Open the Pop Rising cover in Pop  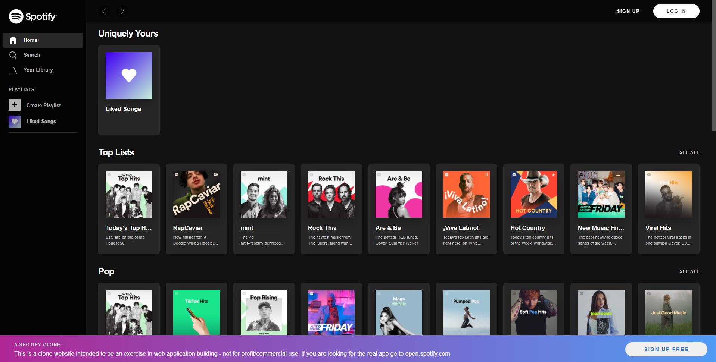point(264,312)
